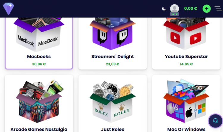This screenshot has width=223, height=132.
Task: Click the 23,09 € price label
Action: click(112, 64)
